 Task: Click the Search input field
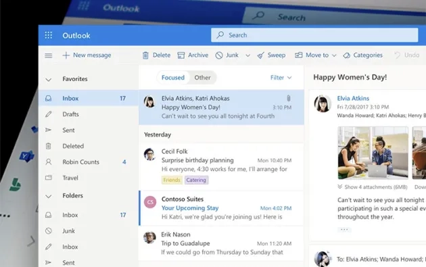[314, 35]
